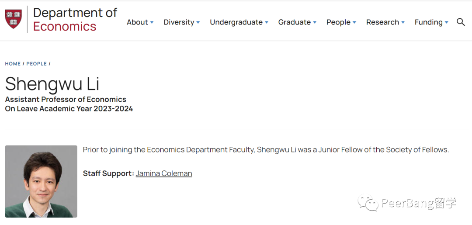Expand the Diversity dropdown arrow
472x225 pixels.
[x=198, y=23]
